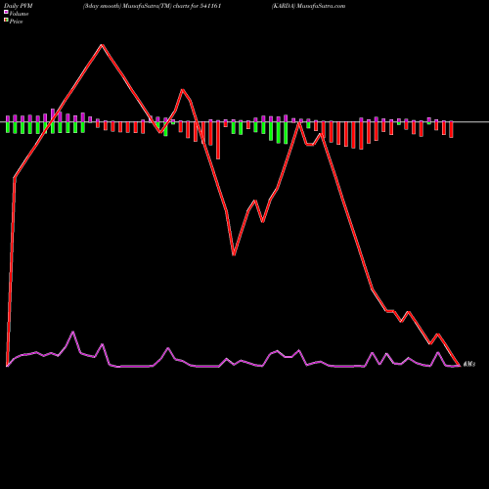Click the '(3day smooth) MunafaSutra(TM) charts for 541161' heading
The width and height of the screenshot is (489, 489).
coord(152,6)
